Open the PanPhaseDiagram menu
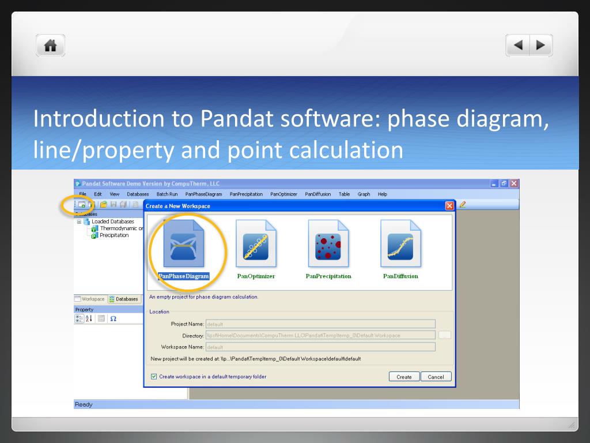Viewport: 590px width, 443px height. pos(203,194)
